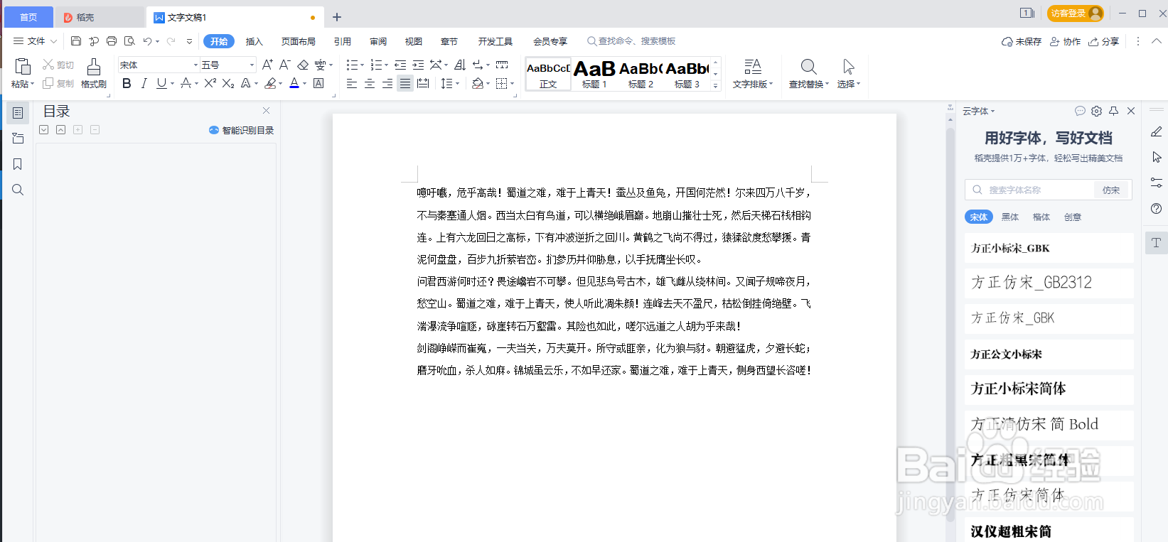Toggle distributed alignment
This screenshot has width=1168, height=542.
coord(423,83)
